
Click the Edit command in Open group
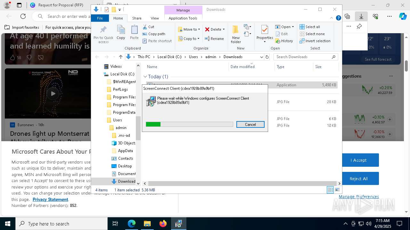click(x=281, y=34)
